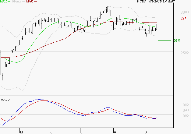Viewport: 191px width, 134px height.
Task: Click the red 2911 resistance value
Action: click(x=184, y=18)
